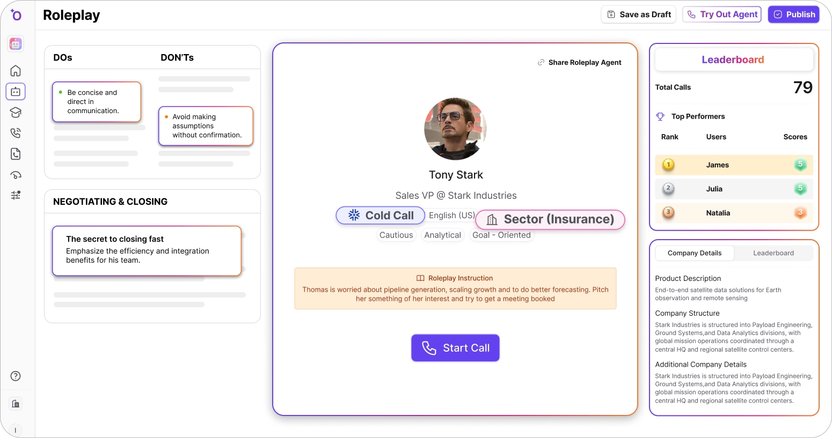Open the Company Details tab
The height and width of the screenshot is (438, 832).
point(695,253)
